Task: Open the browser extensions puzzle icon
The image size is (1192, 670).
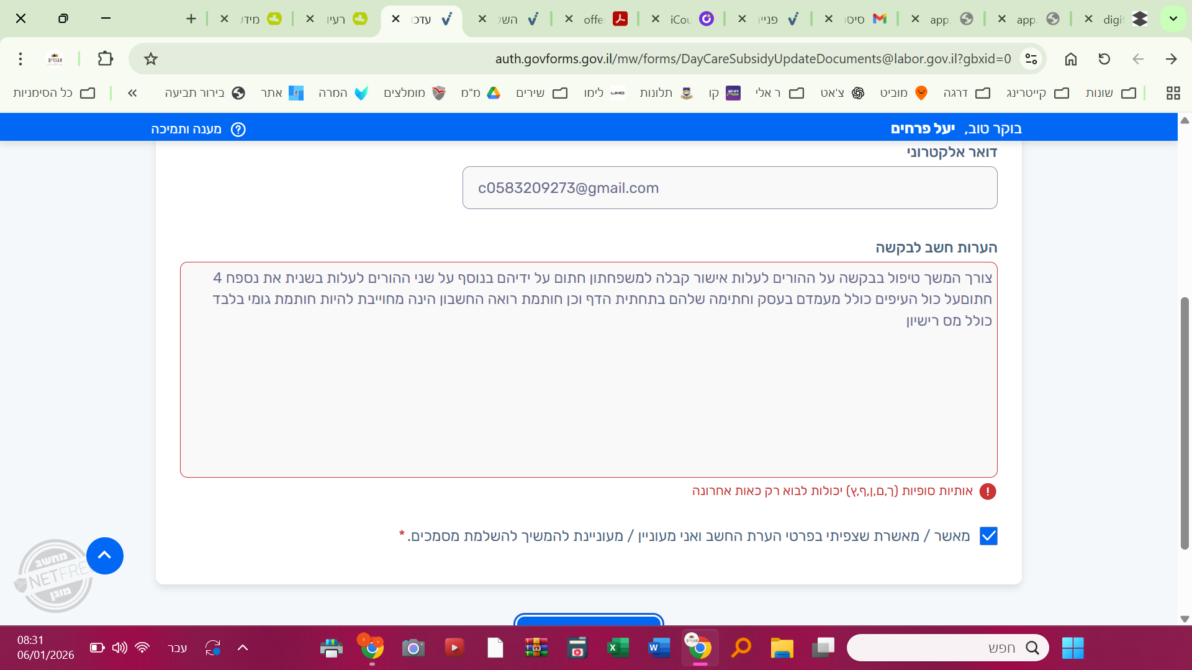Action: click(106, 59)
